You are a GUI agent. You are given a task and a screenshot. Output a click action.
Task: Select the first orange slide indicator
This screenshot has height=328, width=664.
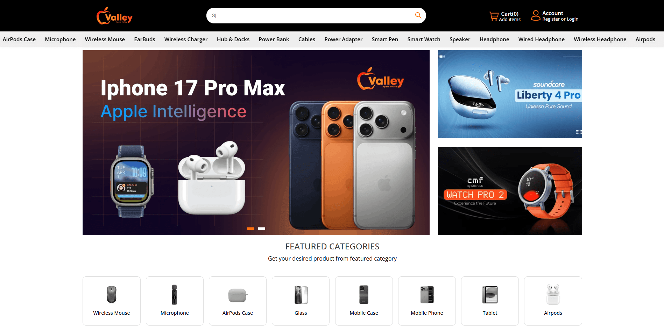[251, 228]
